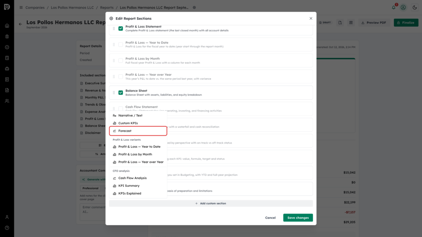This screenshot has width=422, height=237.
Task: Open the user account icon at the sidebar bottom
Action: 7,217
